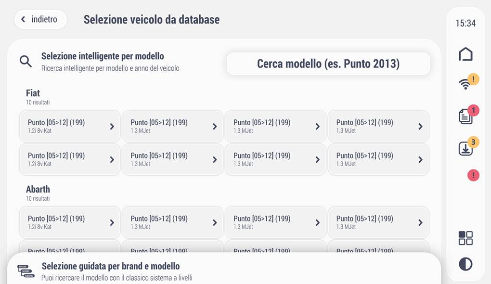Select third Fiat second-row 1.3 MJet card
Image resolution: width=491 pixels, height=284 pixels.
pos(275,159)
